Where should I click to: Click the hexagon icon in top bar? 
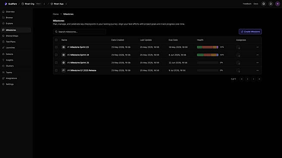[263, 4]
